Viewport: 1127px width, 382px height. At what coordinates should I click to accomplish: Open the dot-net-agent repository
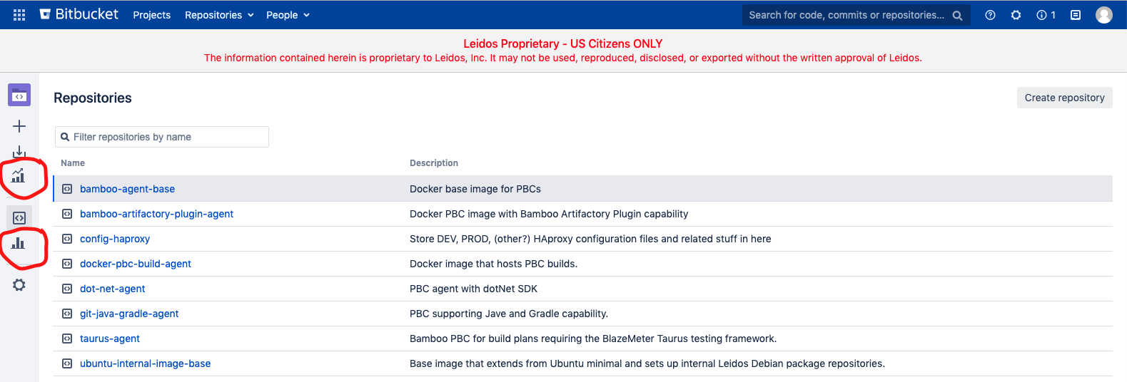pos(112,289)
